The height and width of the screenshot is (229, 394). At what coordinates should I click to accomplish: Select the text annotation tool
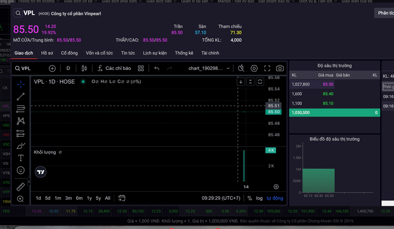(x=21, y=158)
